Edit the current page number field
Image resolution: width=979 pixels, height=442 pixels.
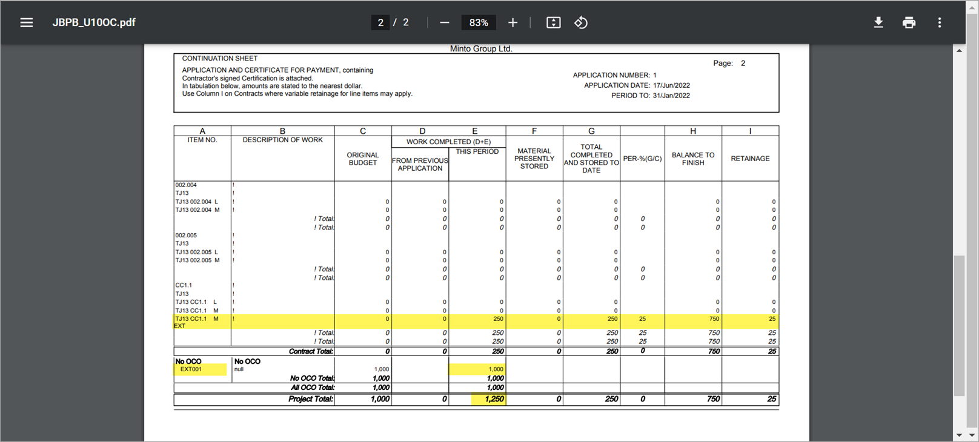pos(380,22)
